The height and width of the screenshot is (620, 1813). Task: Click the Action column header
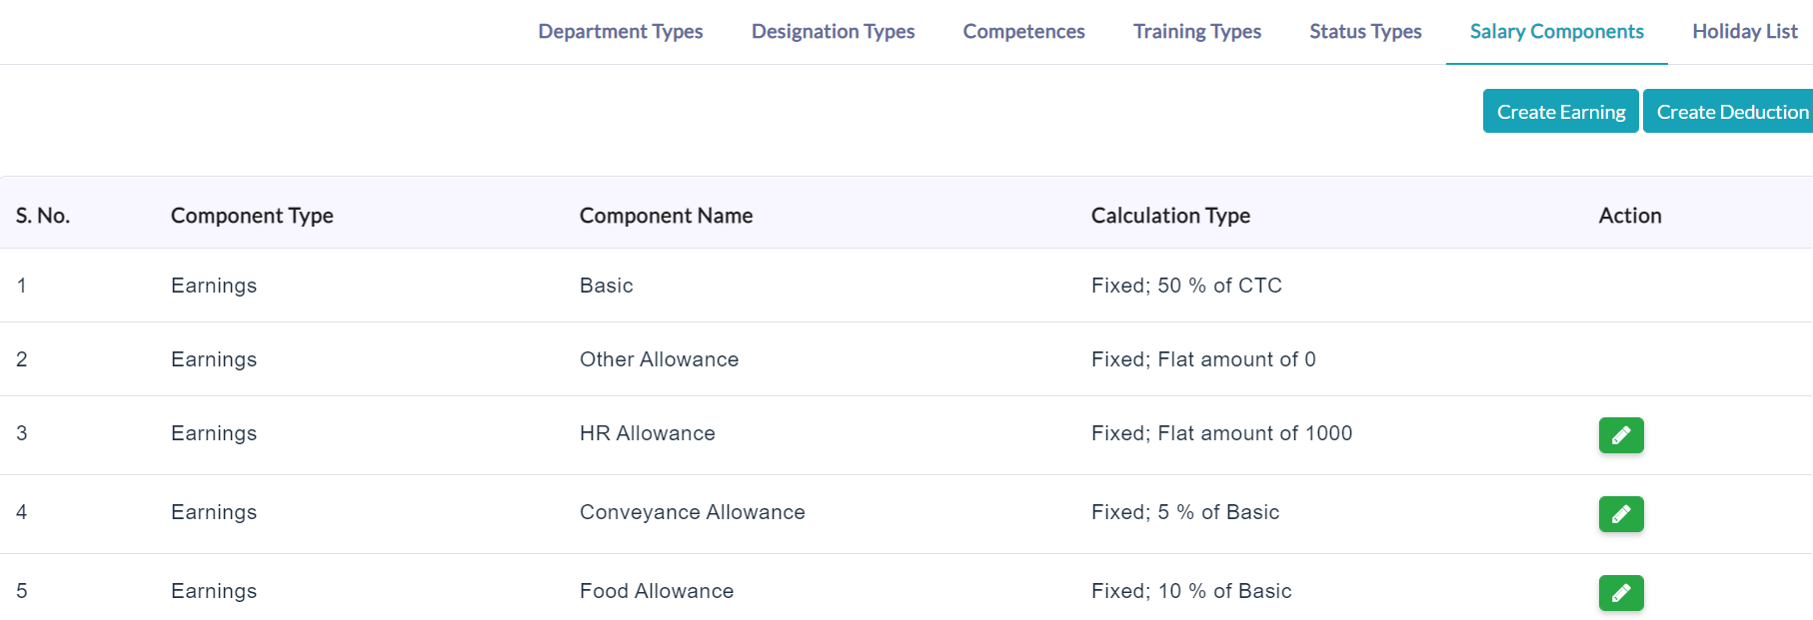(x=1630, y=216)
